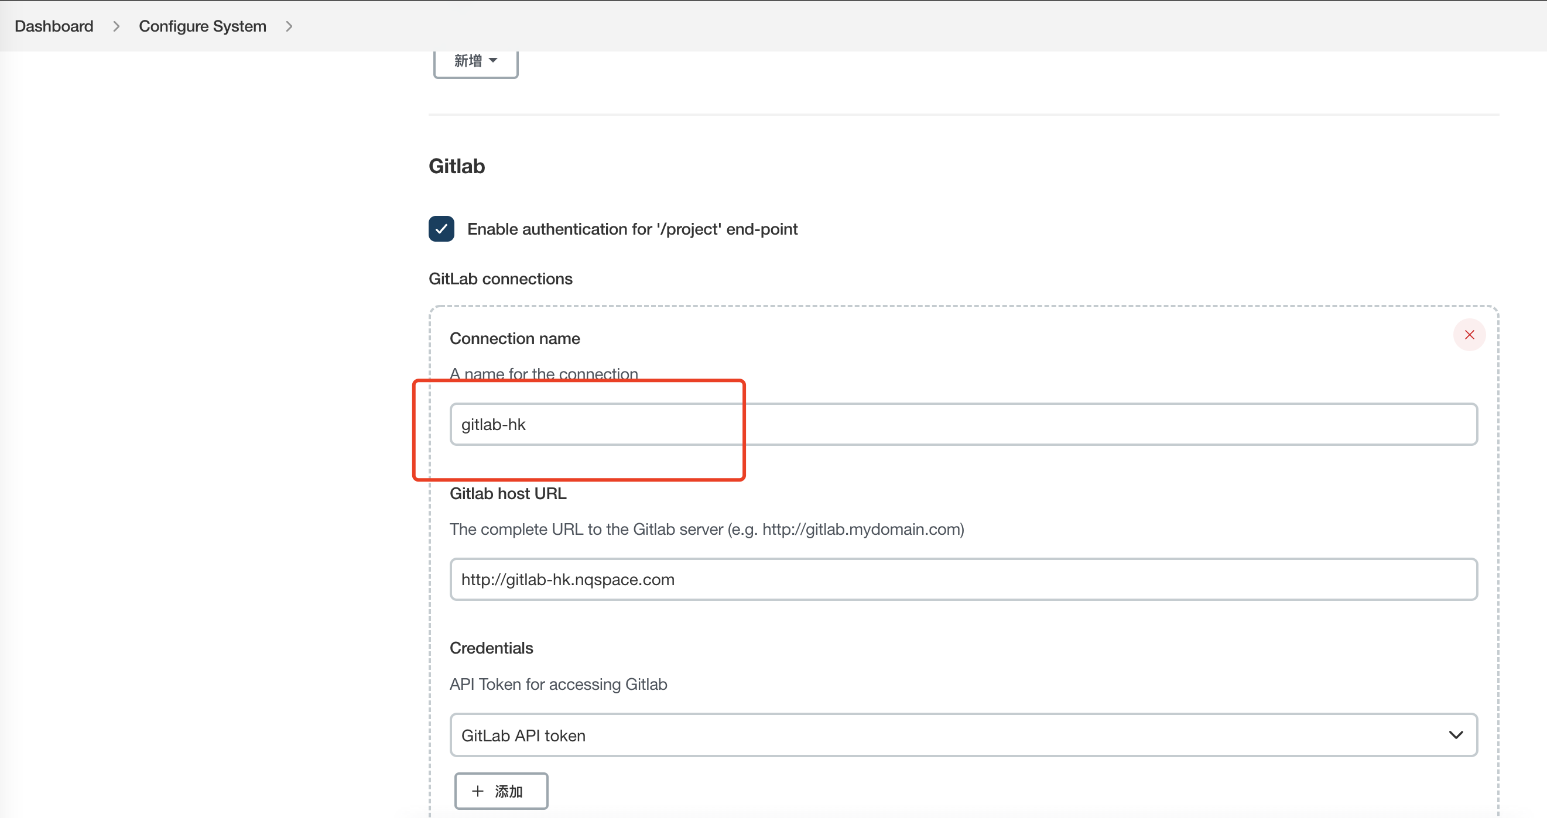The image size is (1547, 818).
Task: Click the chevron after Dashboard breadcrumb
Action: (117, 26)
